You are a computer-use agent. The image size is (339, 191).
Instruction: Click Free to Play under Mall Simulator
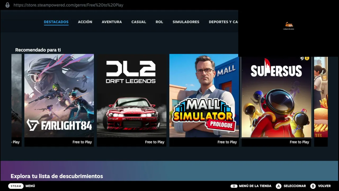coord(227,142)
